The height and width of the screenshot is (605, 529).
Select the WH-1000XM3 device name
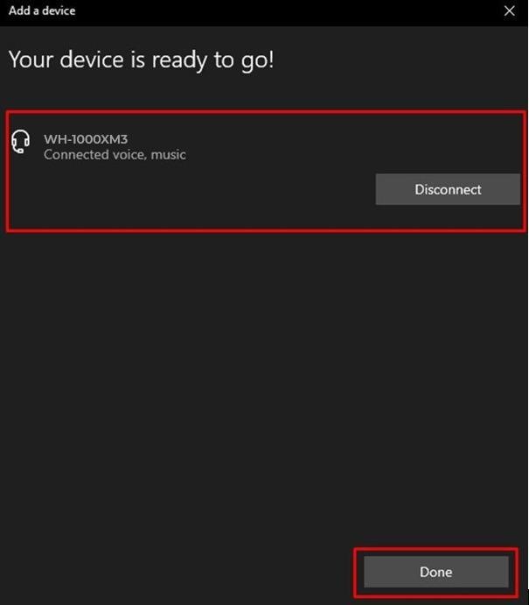click(86, 139)
